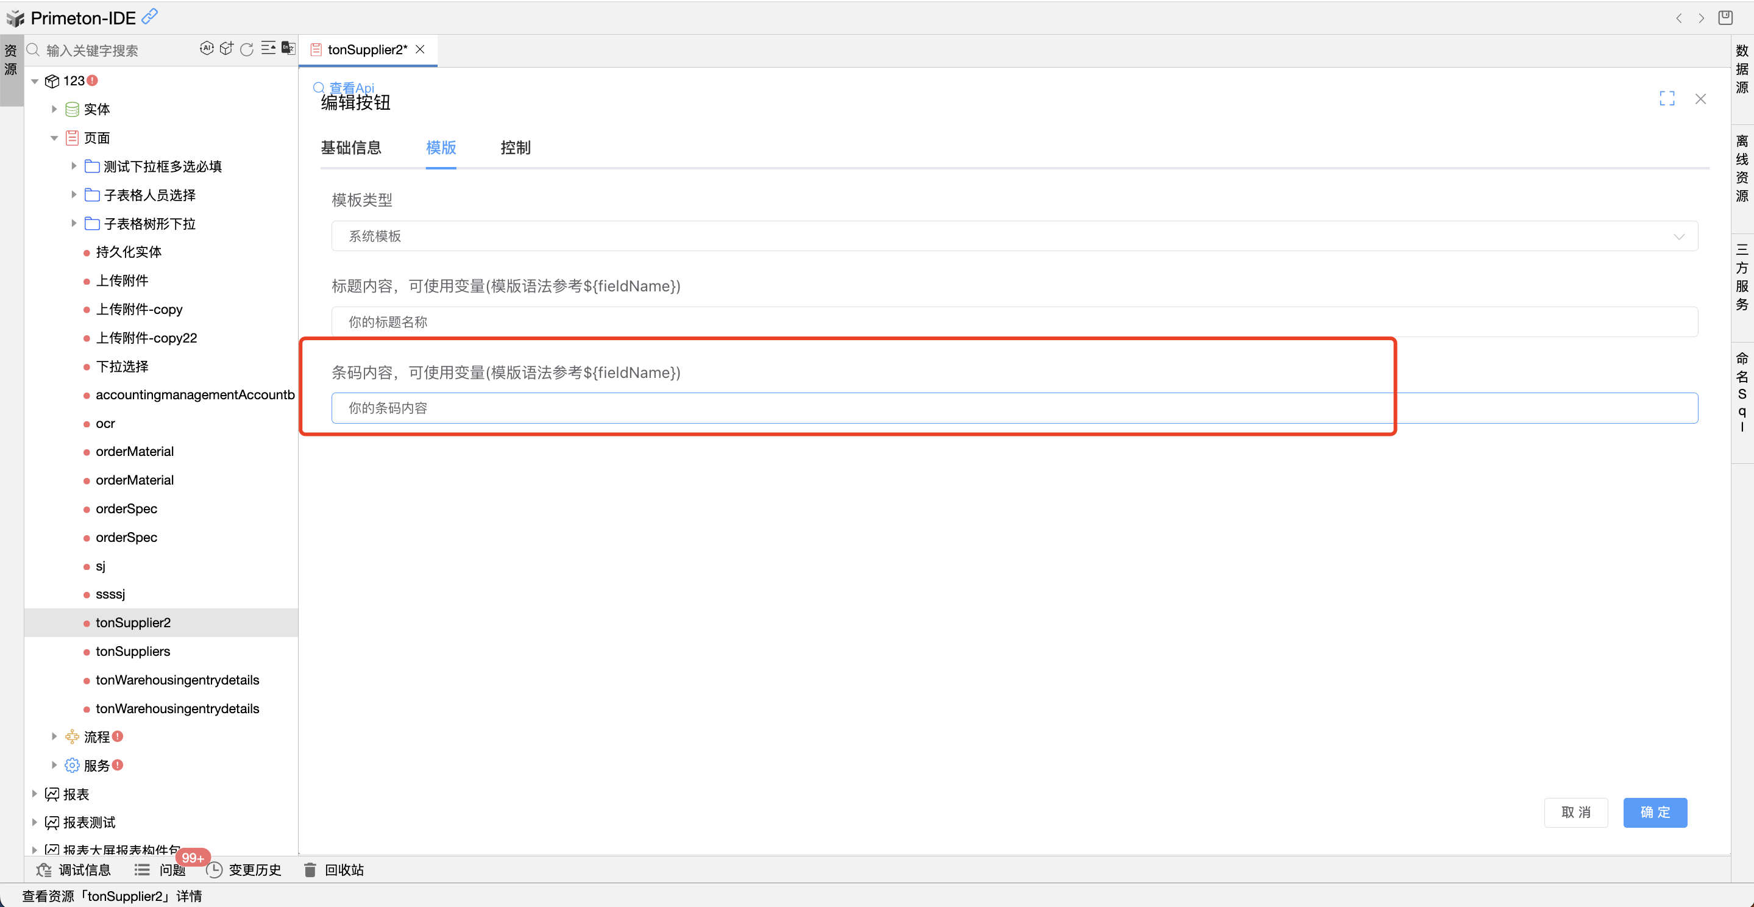Image resolution: width=1754 pixels, height=907 pixels.
Task: Collapse all tree nodes icon
Action: click(x=268, y=48)
